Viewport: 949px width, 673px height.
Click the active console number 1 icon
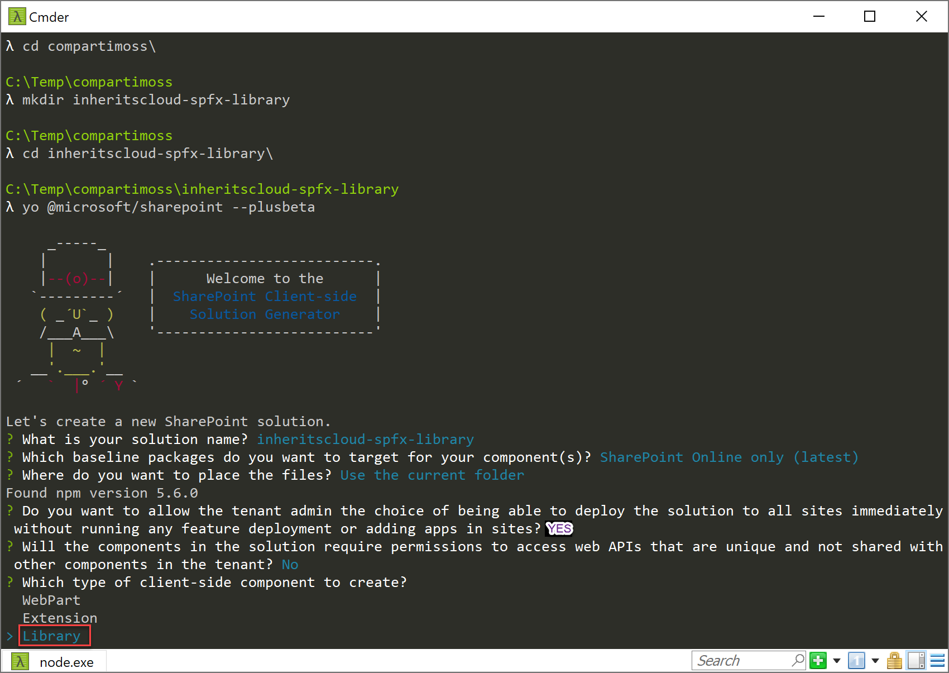856,661
